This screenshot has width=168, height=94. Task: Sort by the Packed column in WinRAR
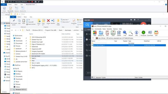pos(125,41)
